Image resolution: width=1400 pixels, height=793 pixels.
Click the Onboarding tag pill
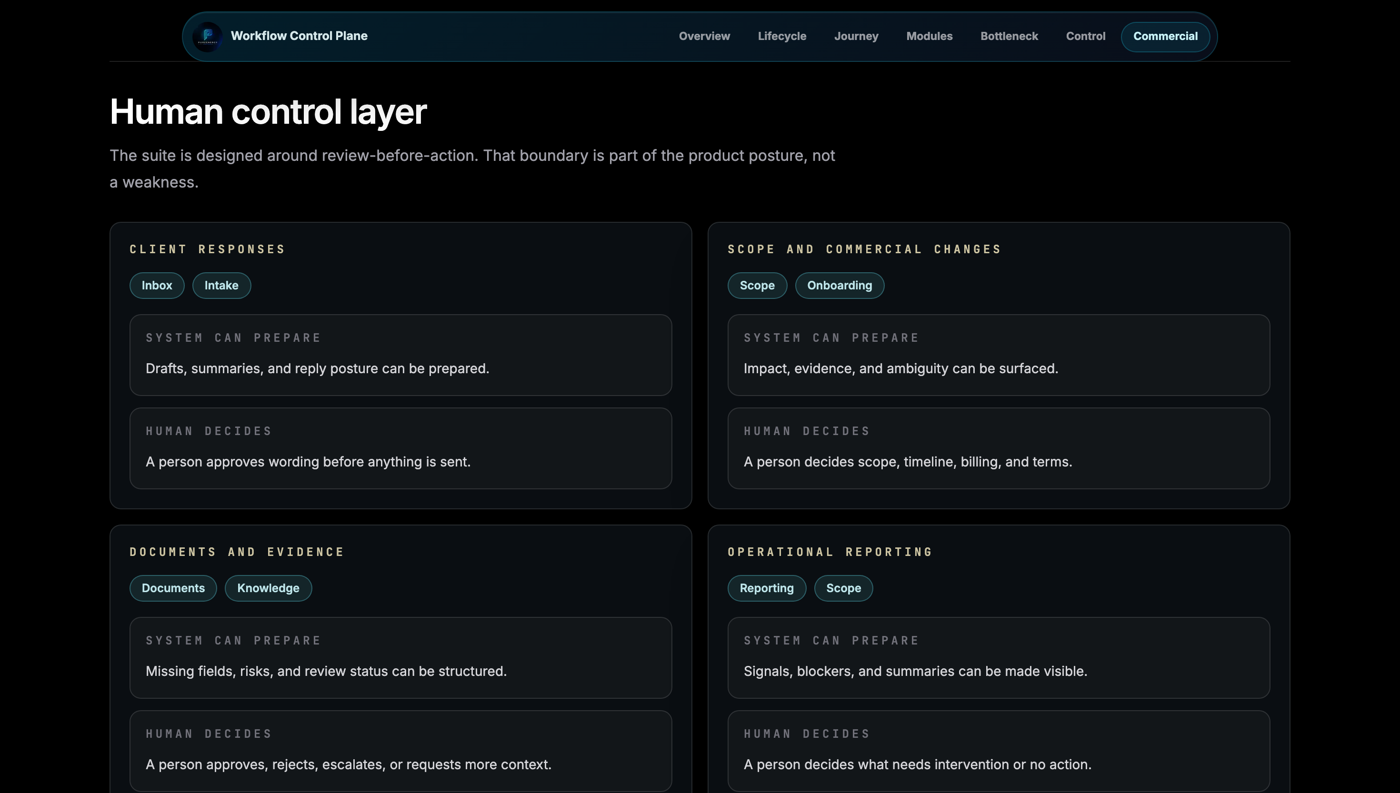pos(840,286)
